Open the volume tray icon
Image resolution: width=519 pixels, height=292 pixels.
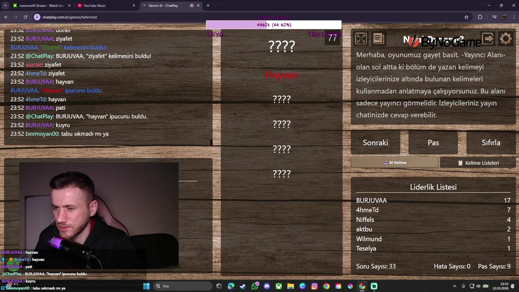(x=478, y=286)
